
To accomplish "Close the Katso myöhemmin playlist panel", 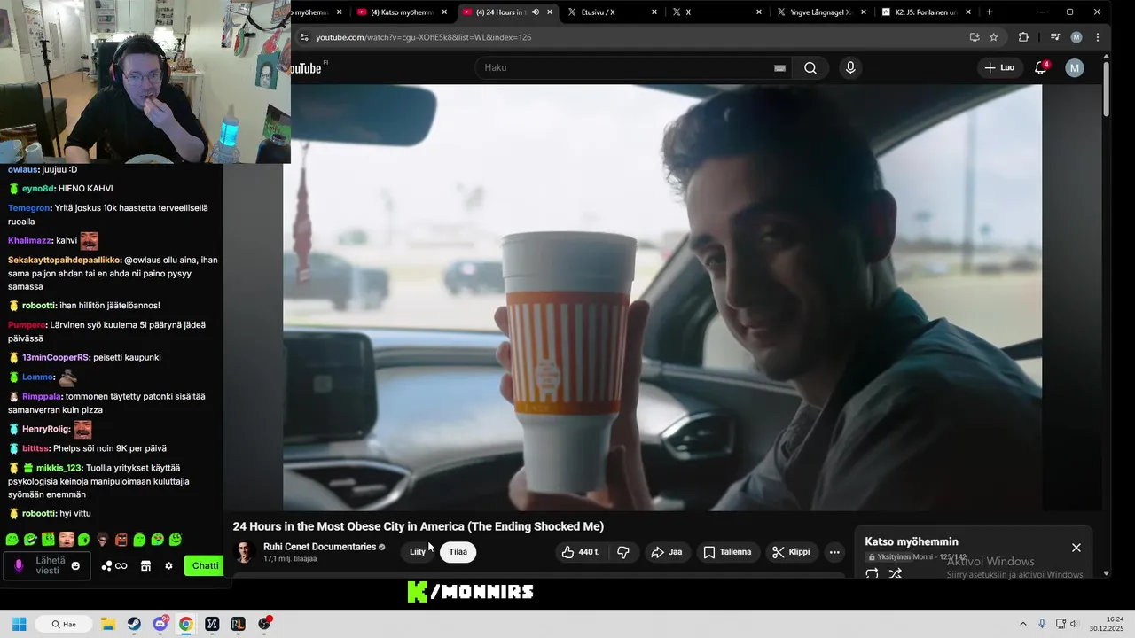I will tap(1076, 548).
